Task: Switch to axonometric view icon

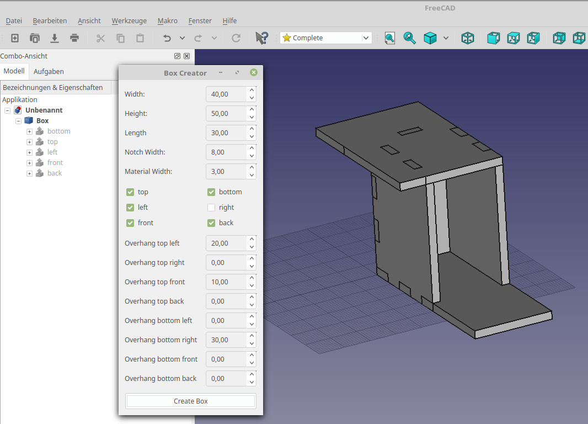Action: (x=468, y=38)
